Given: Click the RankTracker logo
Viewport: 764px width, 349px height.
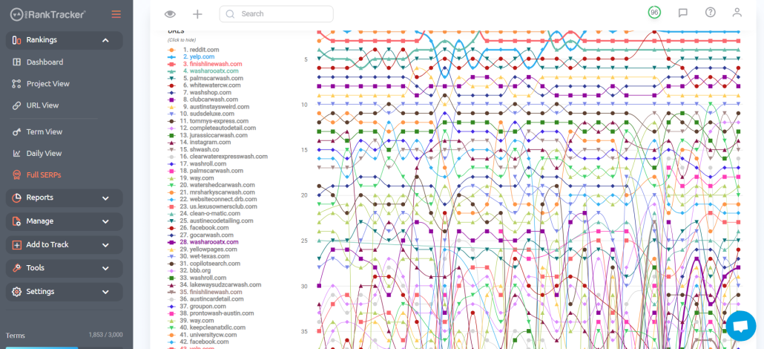Looking at the screenshot, I should pyautogui.click(x=47, y=14).
